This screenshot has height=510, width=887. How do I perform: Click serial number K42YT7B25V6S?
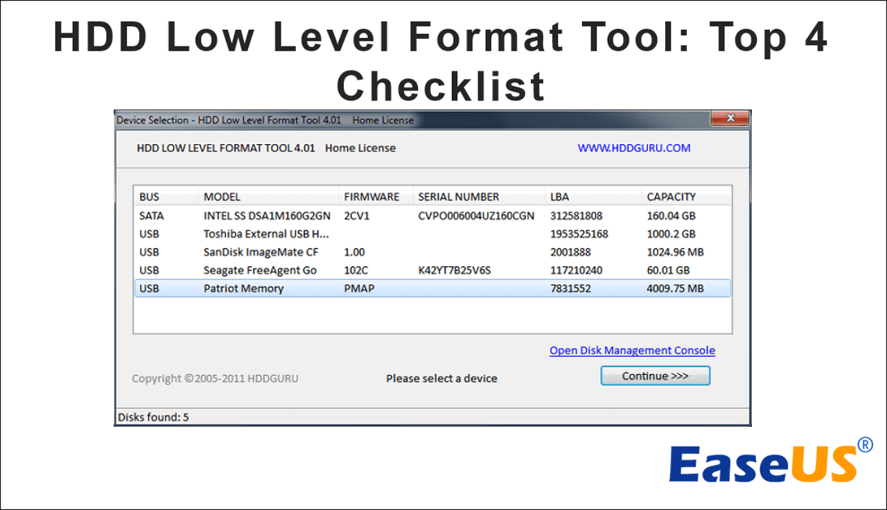454,270
